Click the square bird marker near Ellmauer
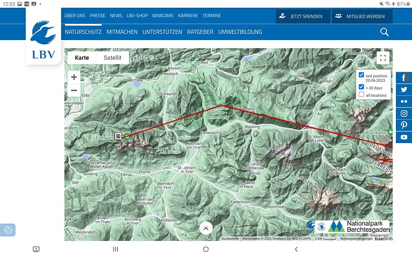The width and height of the screenshot is (412, 257). 118,136
